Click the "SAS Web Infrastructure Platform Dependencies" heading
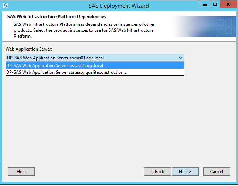 pos(57,17)
